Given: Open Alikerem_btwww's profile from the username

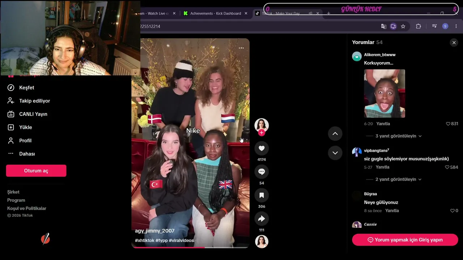Looking at the screenshot, I should pos(380,55).
